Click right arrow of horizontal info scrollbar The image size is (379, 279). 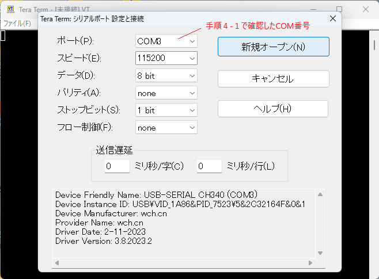click(x=310, y=263)
